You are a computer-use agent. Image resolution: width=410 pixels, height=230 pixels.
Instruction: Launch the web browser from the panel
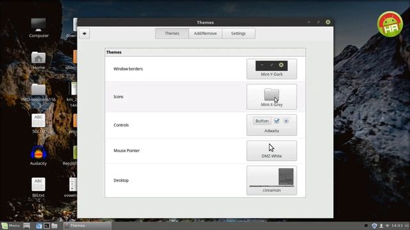[x=38, y=226]
